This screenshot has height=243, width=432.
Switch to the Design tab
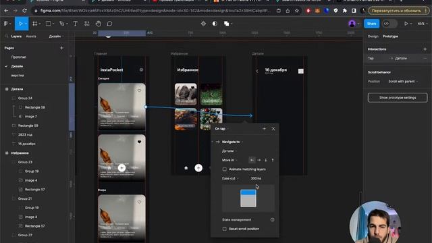(373, 36)
